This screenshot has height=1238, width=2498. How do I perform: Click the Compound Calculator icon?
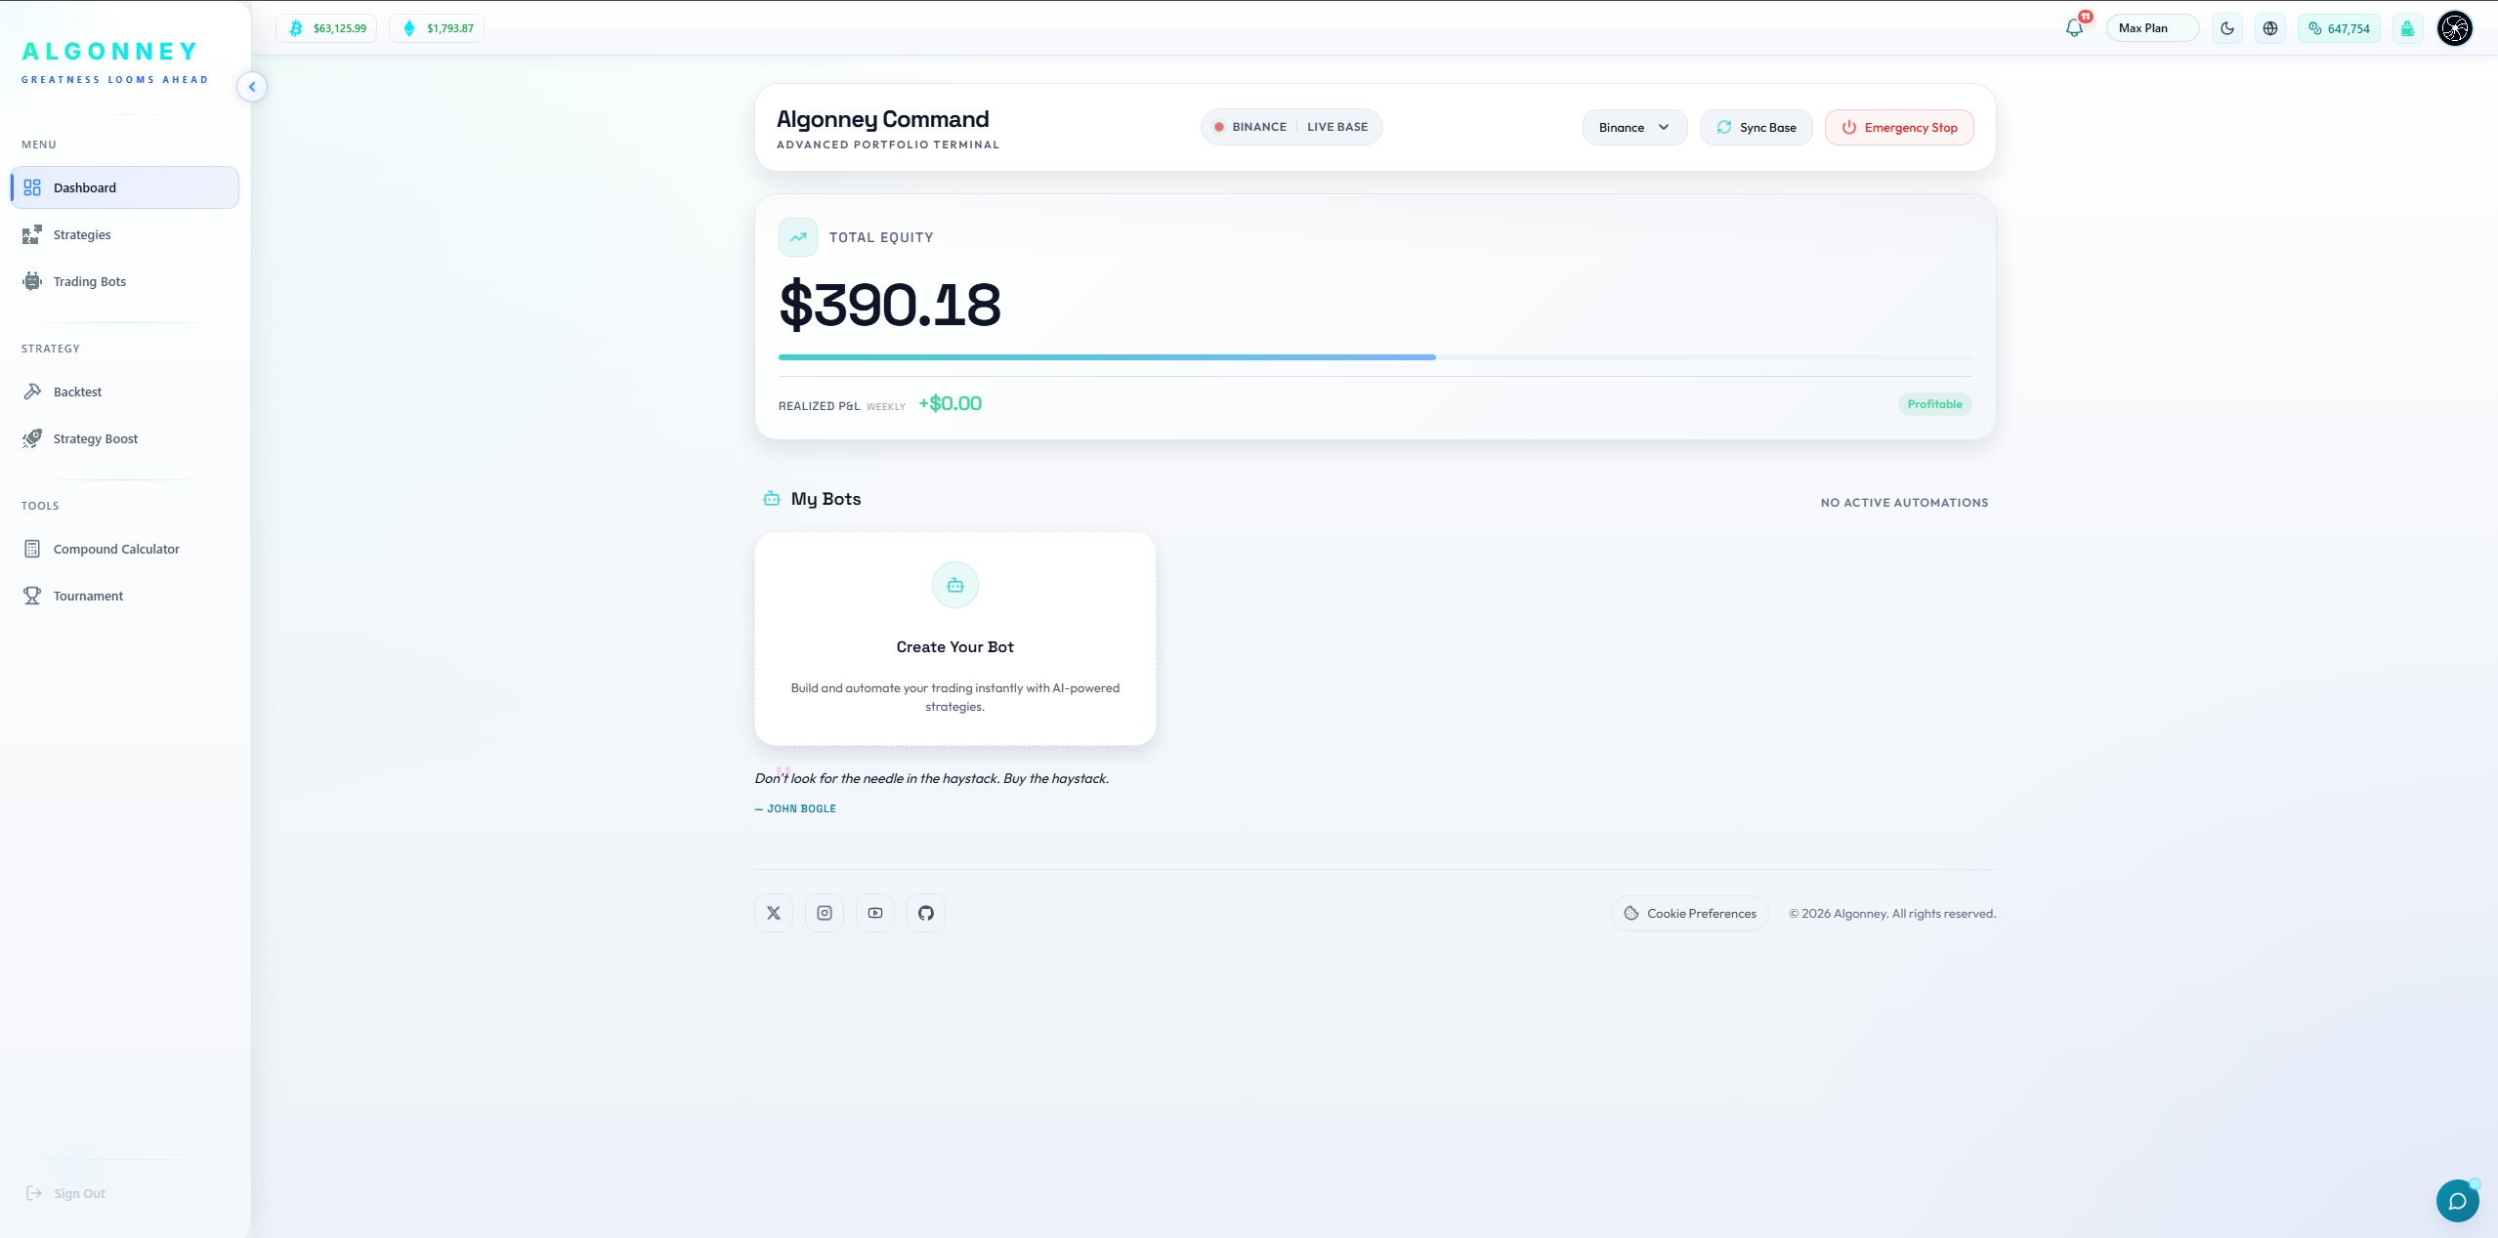coord(32,549)
